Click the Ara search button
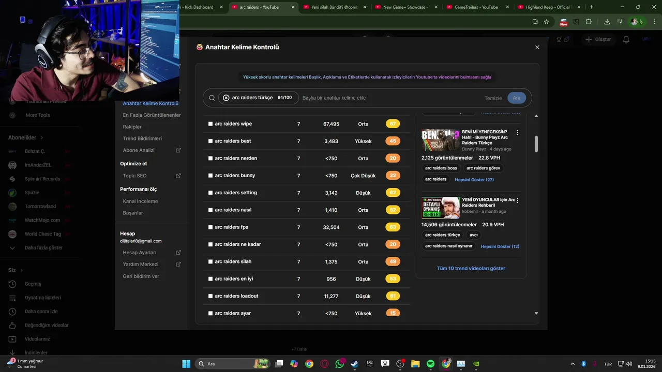 tap(517, 98)
